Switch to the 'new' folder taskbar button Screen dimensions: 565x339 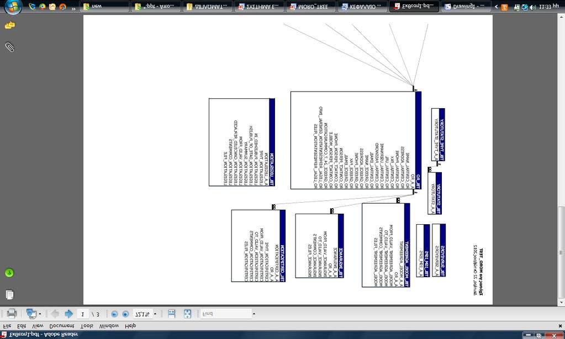pos(104,7)
